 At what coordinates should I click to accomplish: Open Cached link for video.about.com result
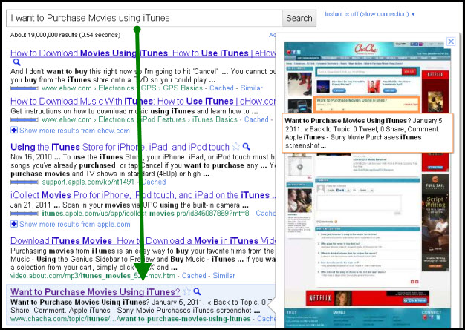(194, 276)
